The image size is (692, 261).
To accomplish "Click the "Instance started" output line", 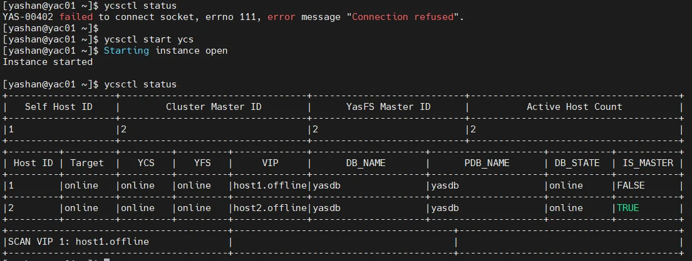I will point(48,62).
